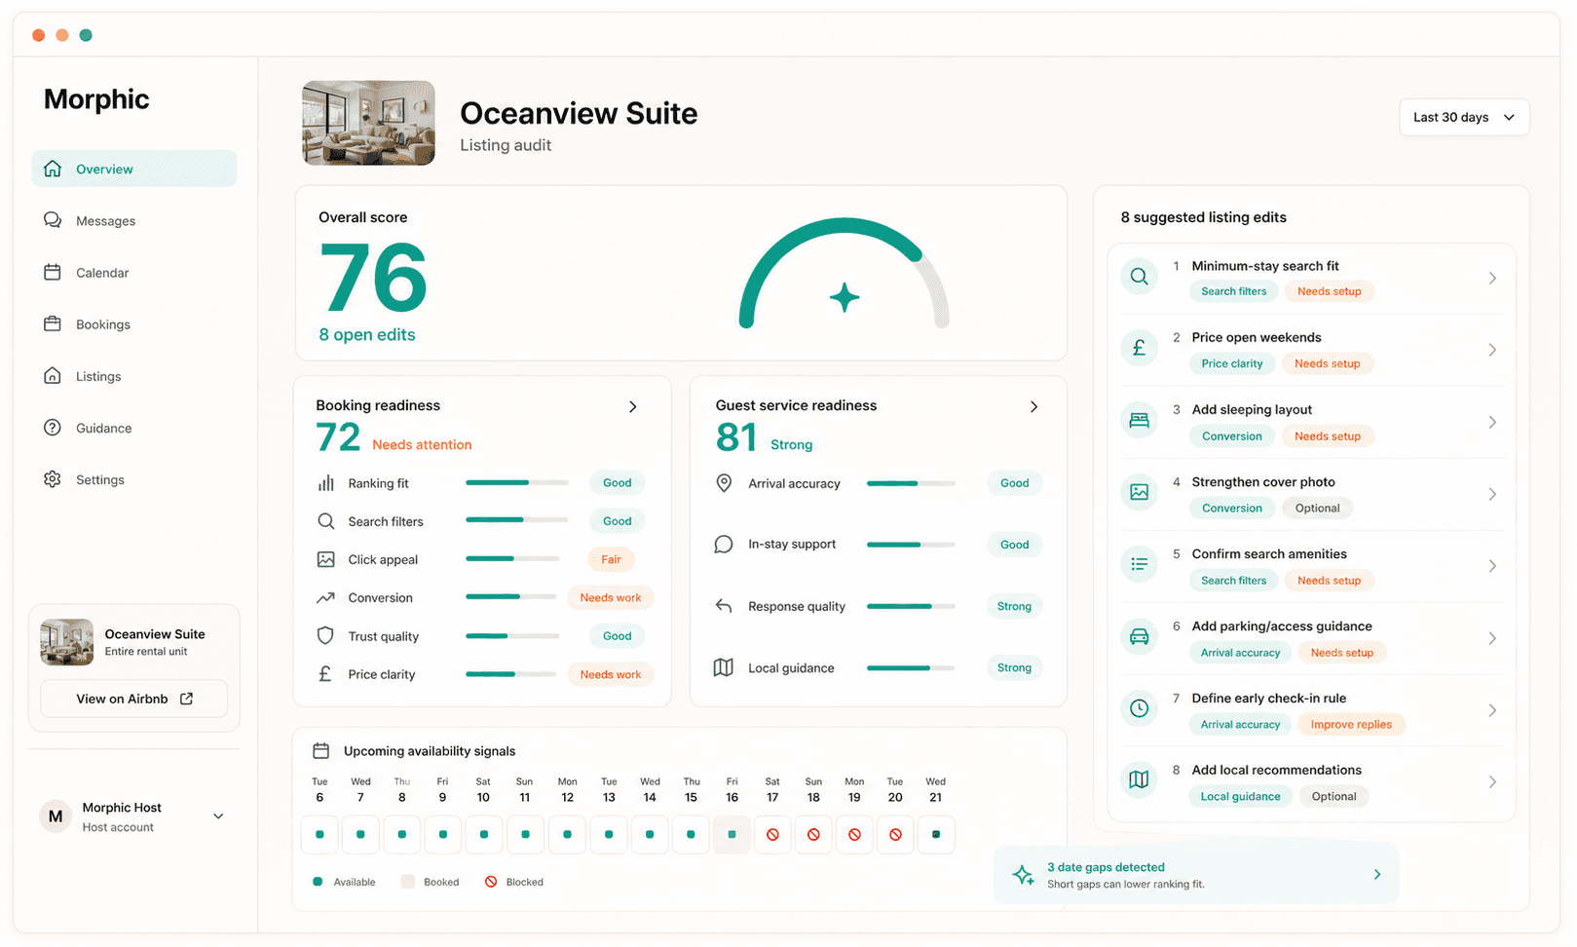Click the Add local recommendations map icon

(x=1139, y=780)
